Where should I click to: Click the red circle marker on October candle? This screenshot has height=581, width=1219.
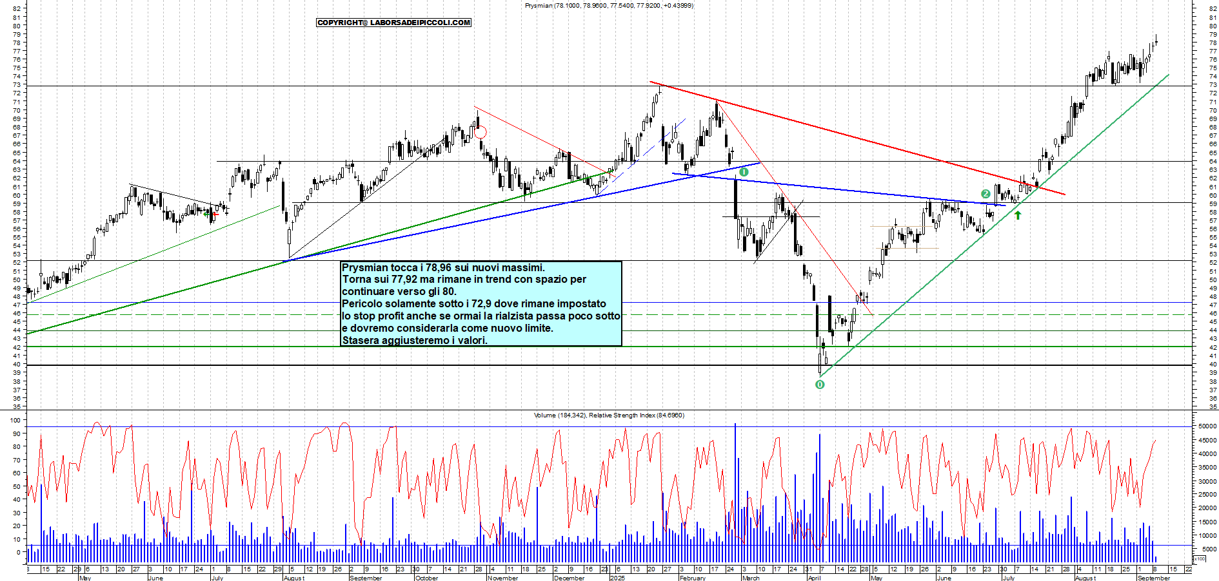click(x=480, y=133)
